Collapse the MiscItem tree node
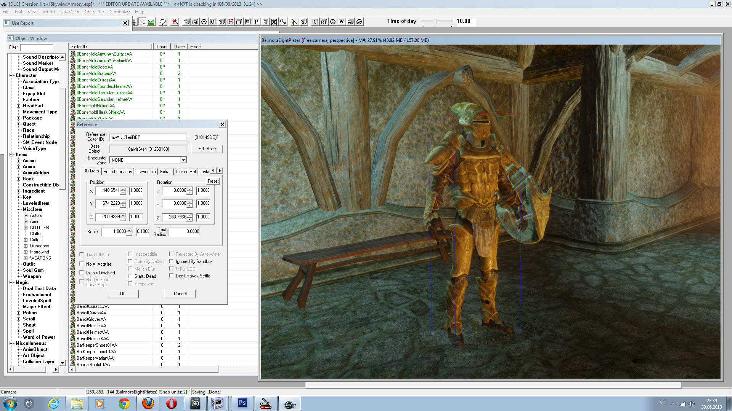 (x=18, y=209)
